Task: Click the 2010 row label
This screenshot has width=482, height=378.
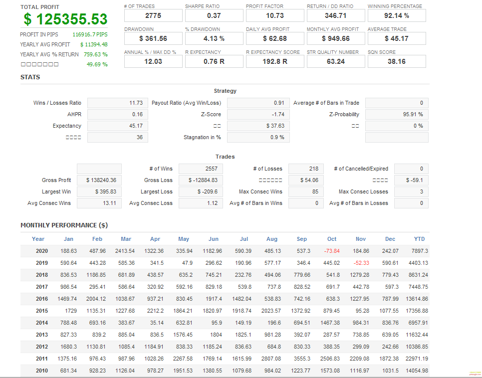Action: pyautogui.click(x=42, y=371)
